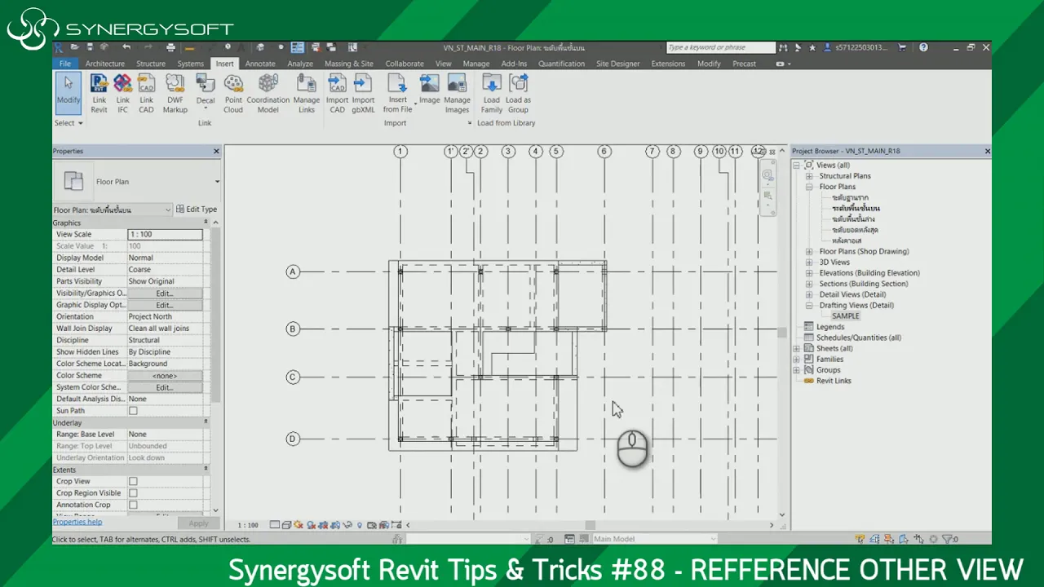The width and height of the screenshot is (1044, 587).
Task: Click the 1 : 100 scale on view control bar
Action: click(x=247, y=525)
